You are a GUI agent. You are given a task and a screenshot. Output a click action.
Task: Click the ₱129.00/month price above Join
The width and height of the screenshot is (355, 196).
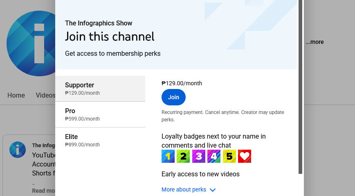coord(182,83)
